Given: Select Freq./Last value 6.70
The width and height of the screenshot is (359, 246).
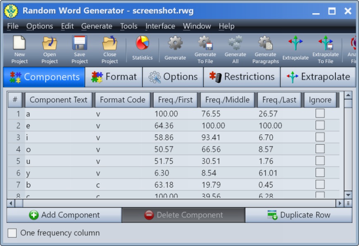Looking at the screenshot, I should click(x=266, y=137).
